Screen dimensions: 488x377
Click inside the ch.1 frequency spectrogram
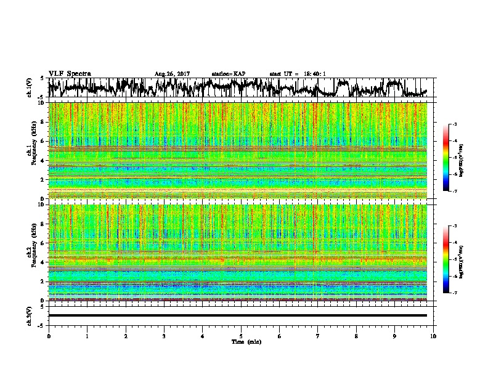pyautogui.click(x=238, y=150)
